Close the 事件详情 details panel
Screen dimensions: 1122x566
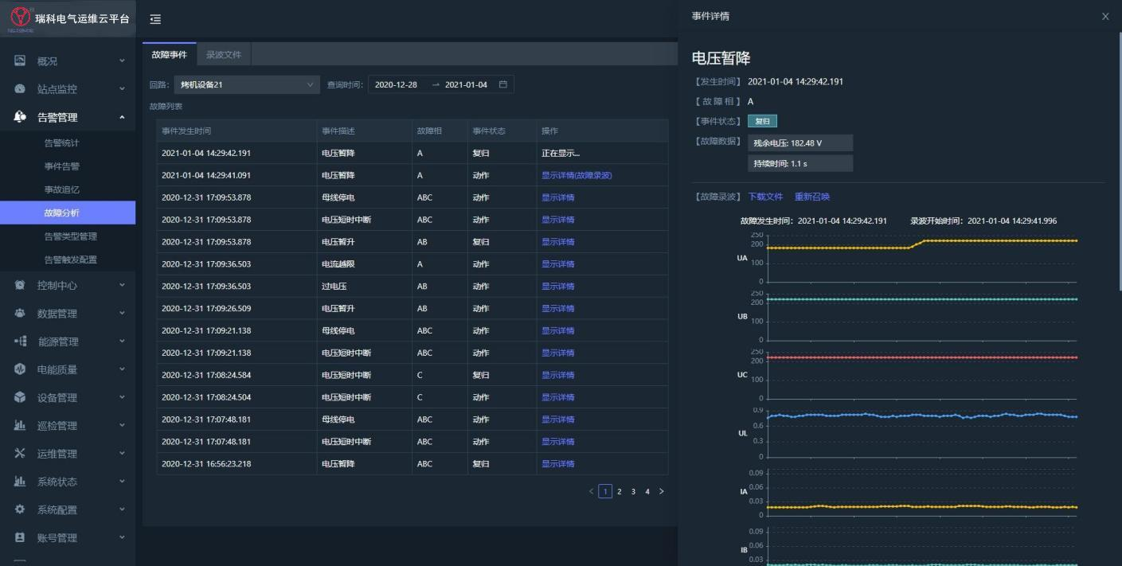pyautogui.click(x=1104, y=16)
